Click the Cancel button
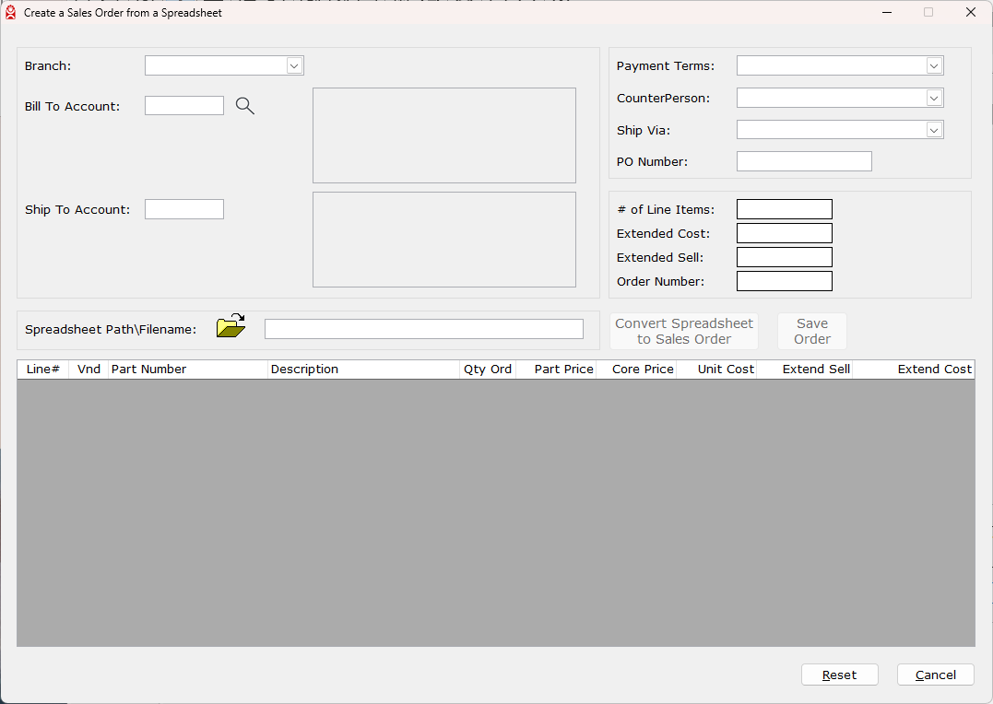This screenshot has width=993, height=704. click(x=935, y=675)
